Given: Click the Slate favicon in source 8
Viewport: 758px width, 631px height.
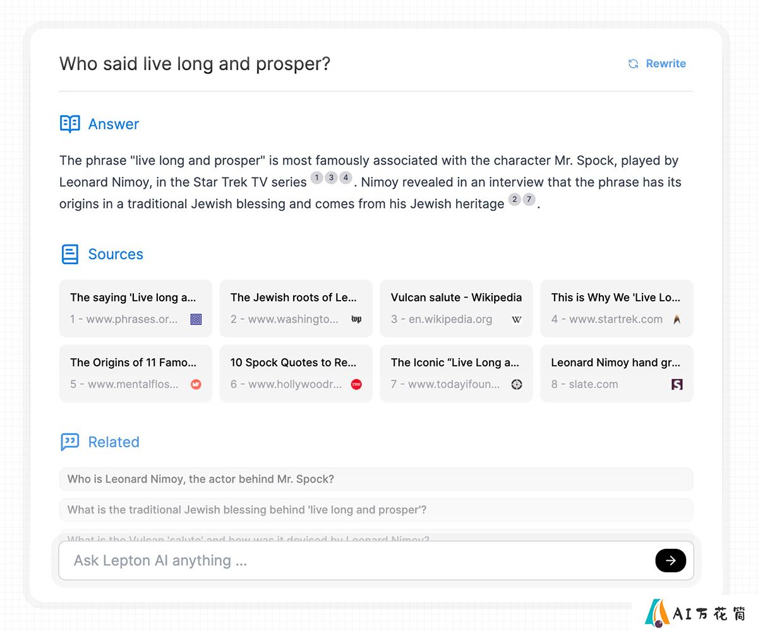Looking at the screenshot, I should pos(677,384).
